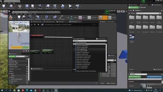The height and width of the screenshot is (92, 163).
Task: Click the Browse magnifier in AnimBP toolbar
Action: [23, 18]
